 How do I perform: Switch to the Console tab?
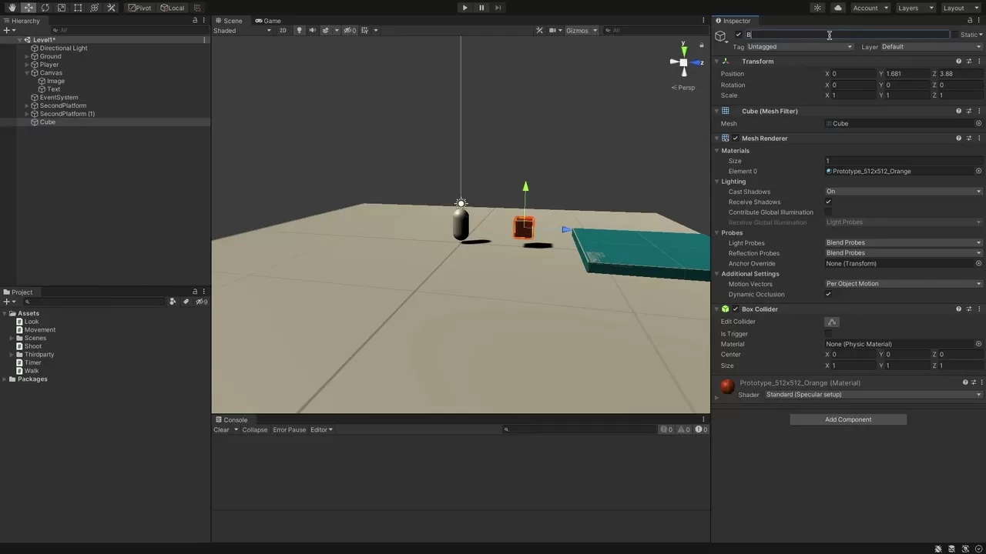[233, 419]
